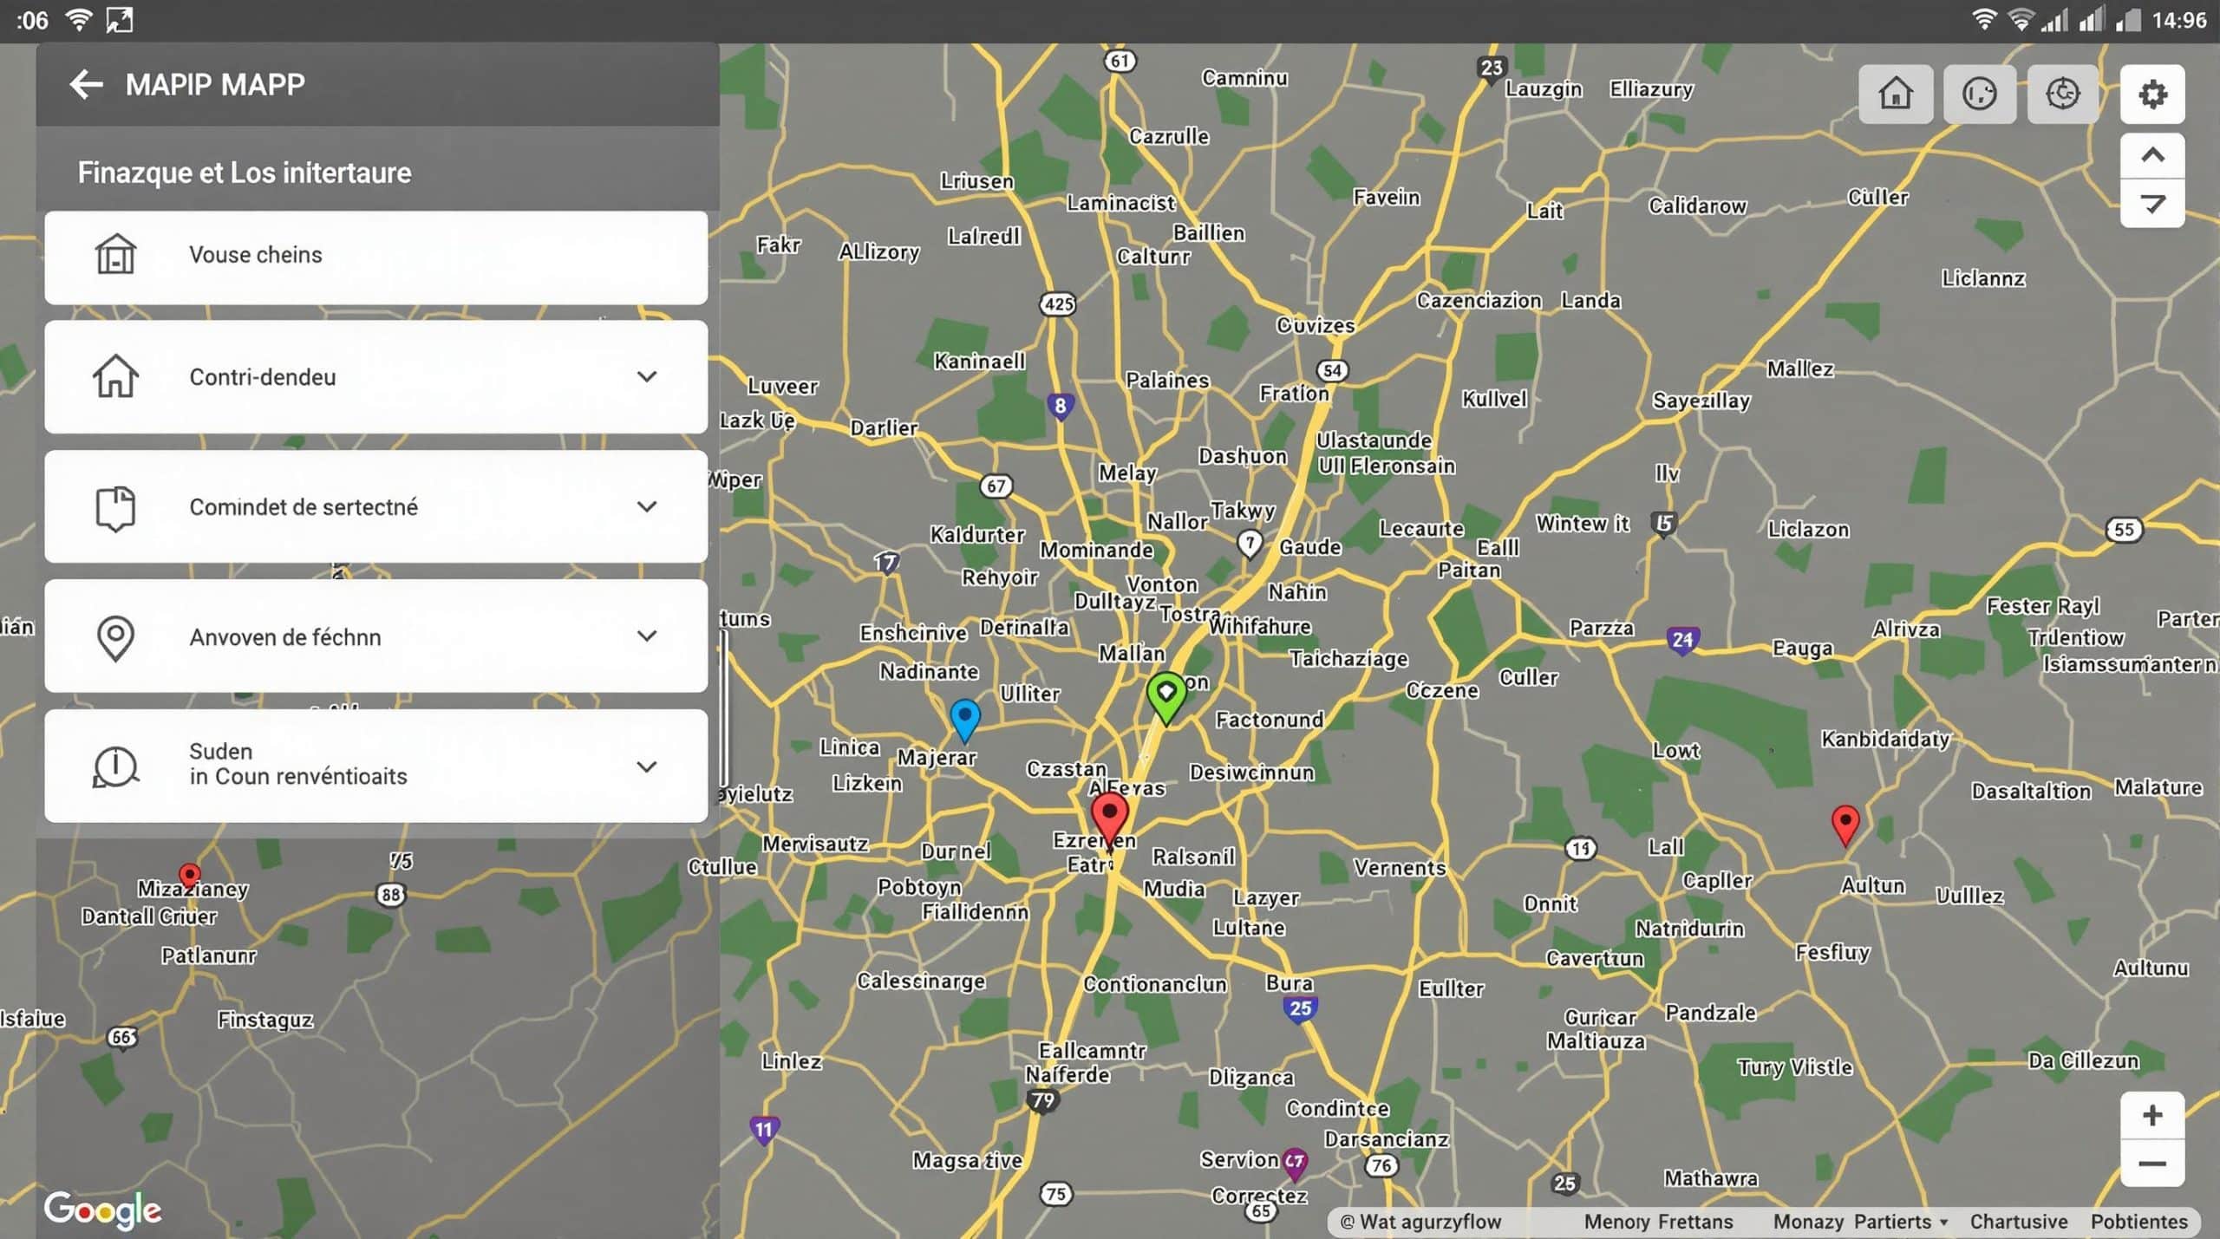Click the Magsa tive town label
Viewport: 2220px width, 1239px height.
[x=967, y=1160]
